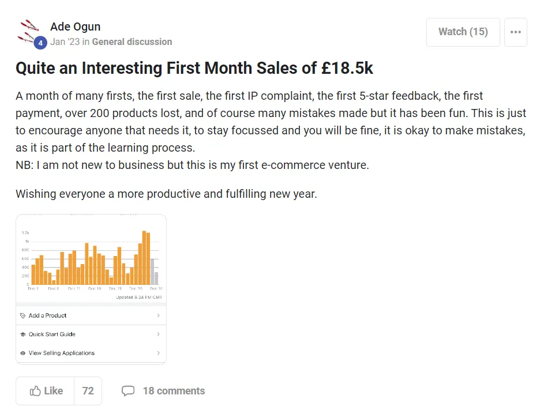Go to the General discussion category

click(x=132, y=42)
